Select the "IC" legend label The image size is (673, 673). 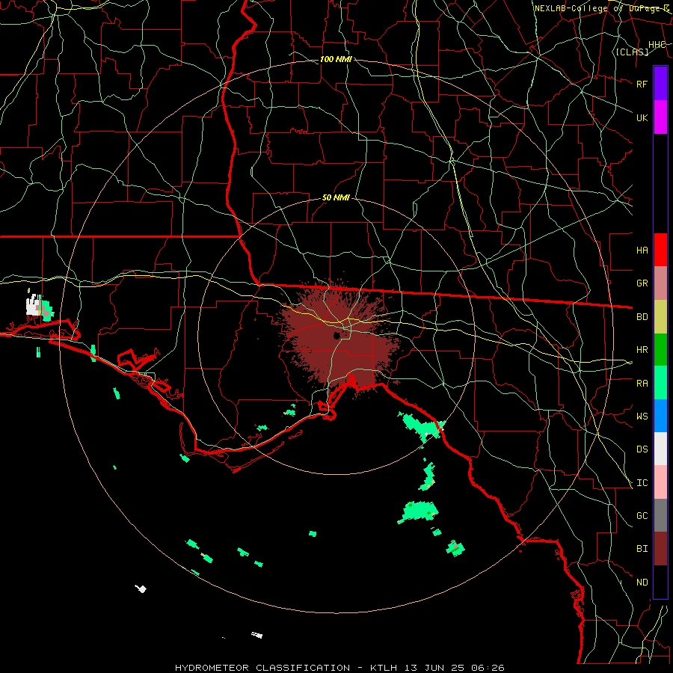642,483
